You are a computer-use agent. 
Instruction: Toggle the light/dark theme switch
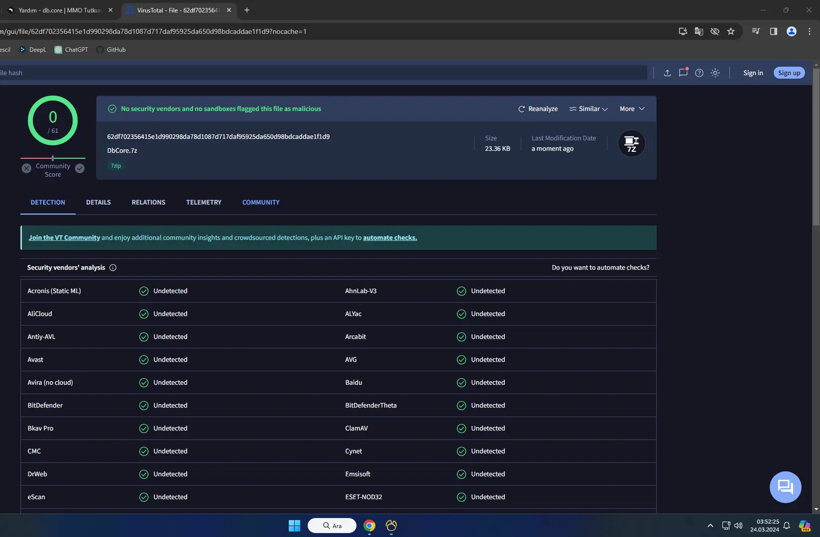(715, 73)
